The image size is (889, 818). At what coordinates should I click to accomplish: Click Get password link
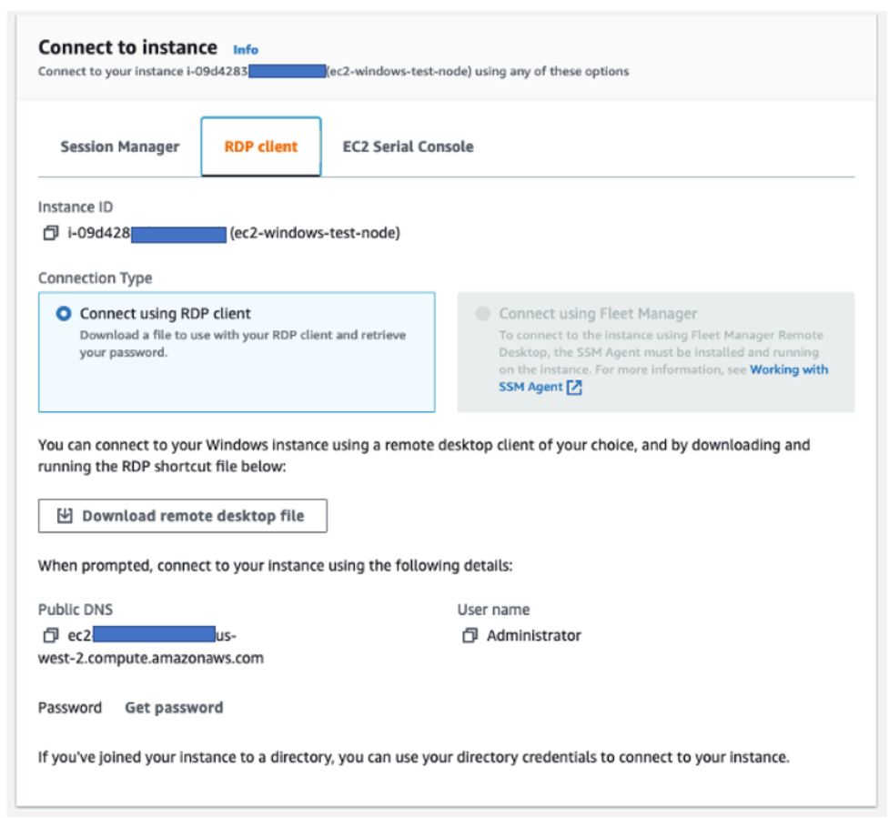(174, 708)
